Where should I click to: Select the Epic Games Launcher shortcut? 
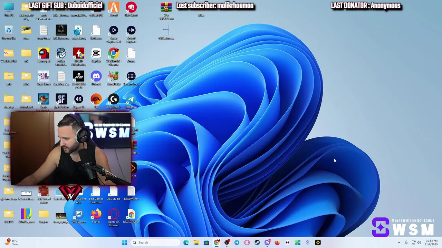click(96, 195)
